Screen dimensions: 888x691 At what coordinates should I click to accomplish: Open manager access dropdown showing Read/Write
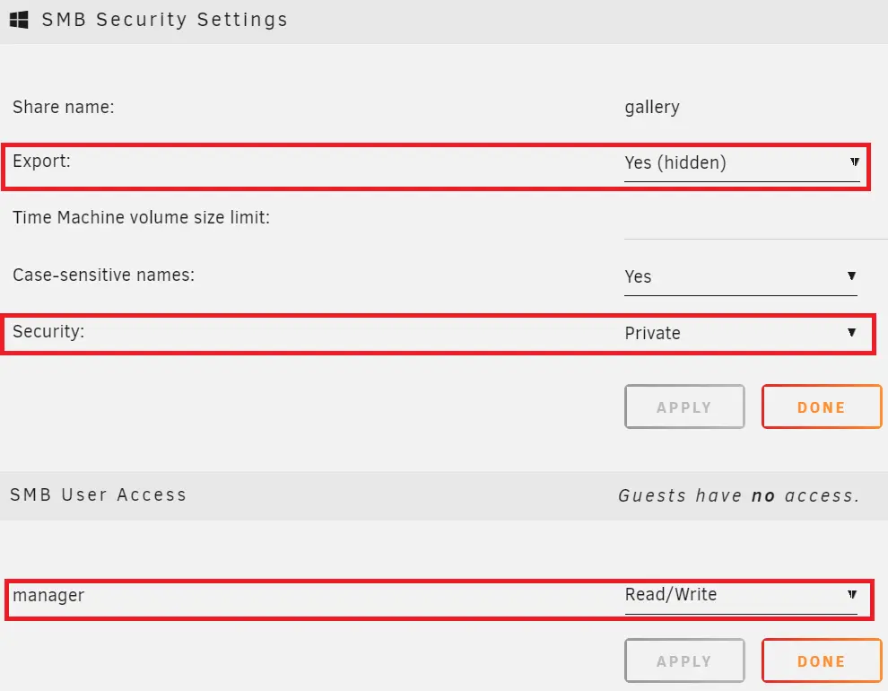[741, 596]
